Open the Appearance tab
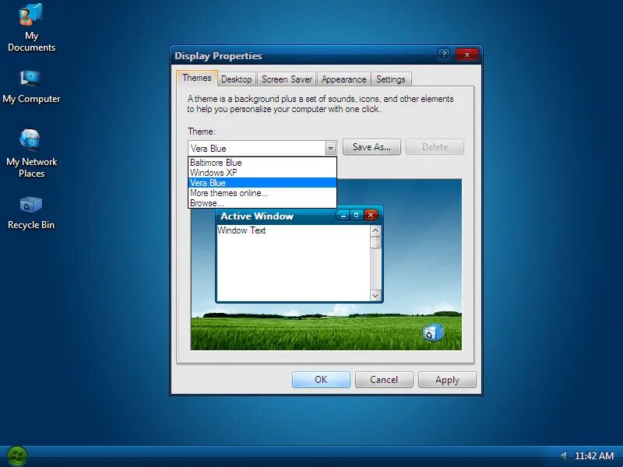Viewport: 623px width, 467px height. tap(343, 79)
